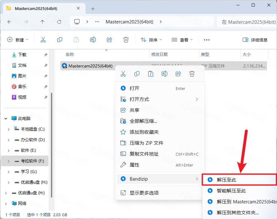The image size is (277, 219).
Task: Open the 打开方式 submenu
Action: tap(160, 99)
